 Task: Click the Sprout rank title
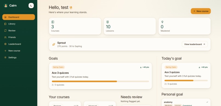pyautogui.click(x=61, y=43)
